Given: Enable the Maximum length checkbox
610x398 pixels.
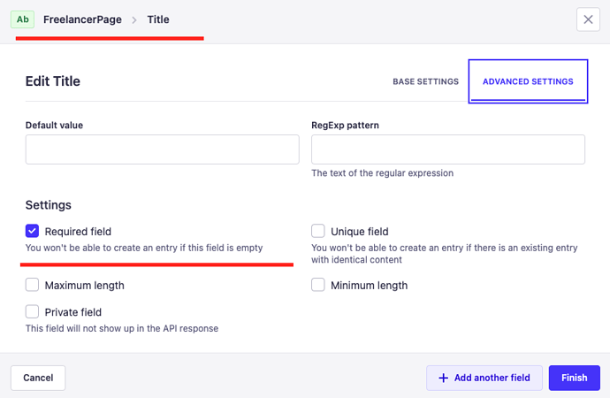Looking at the screenshot, I should coord(33,285).
